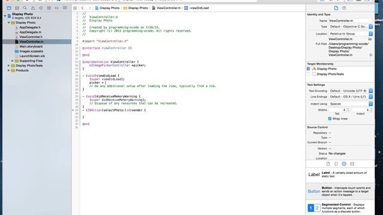
Task: Click the Name input field
Action: click(351, 21)
